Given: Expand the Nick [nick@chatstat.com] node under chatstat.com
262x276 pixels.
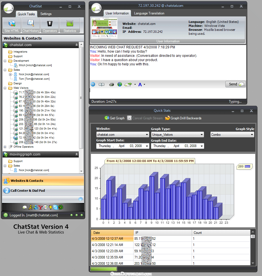Looking at the screenshot, I should tap(10, 74).
